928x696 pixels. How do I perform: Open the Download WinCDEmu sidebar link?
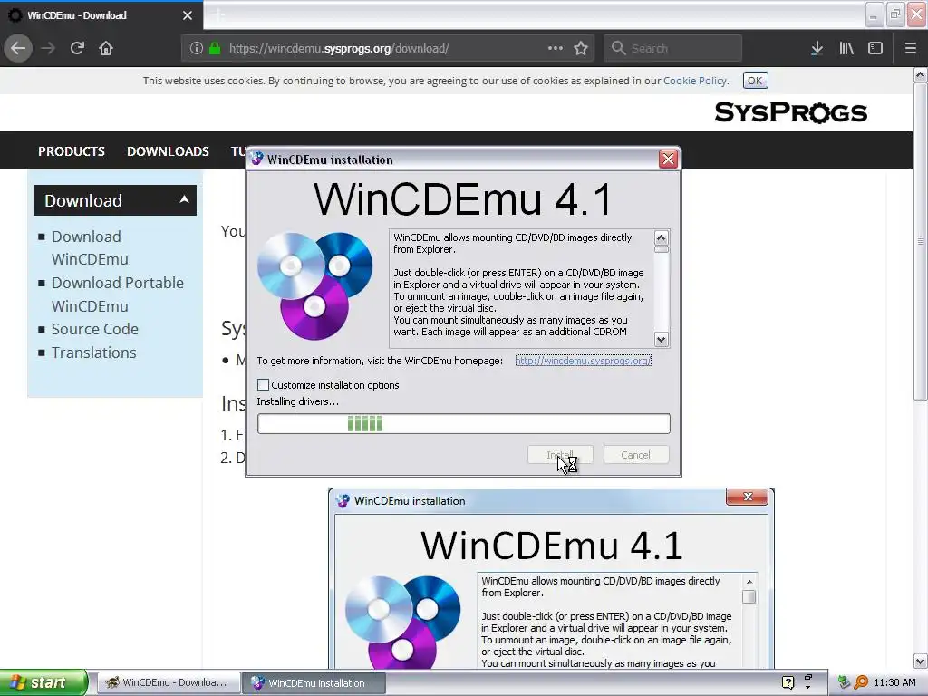[90, 248]
